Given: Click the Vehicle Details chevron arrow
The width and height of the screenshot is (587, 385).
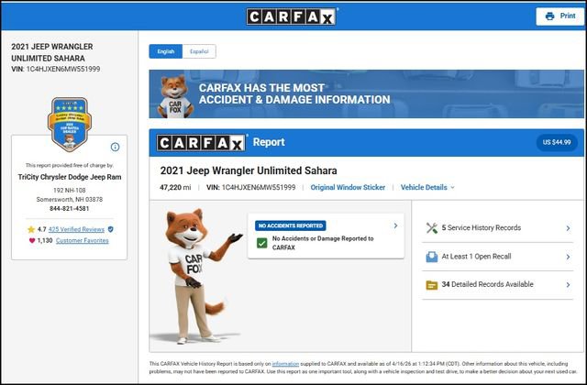Looking at the screenshot, I should click(x=452, y=187).
